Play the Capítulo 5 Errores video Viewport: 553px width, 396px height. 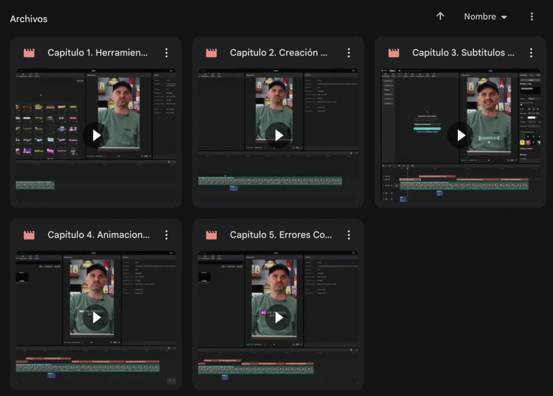278,318
